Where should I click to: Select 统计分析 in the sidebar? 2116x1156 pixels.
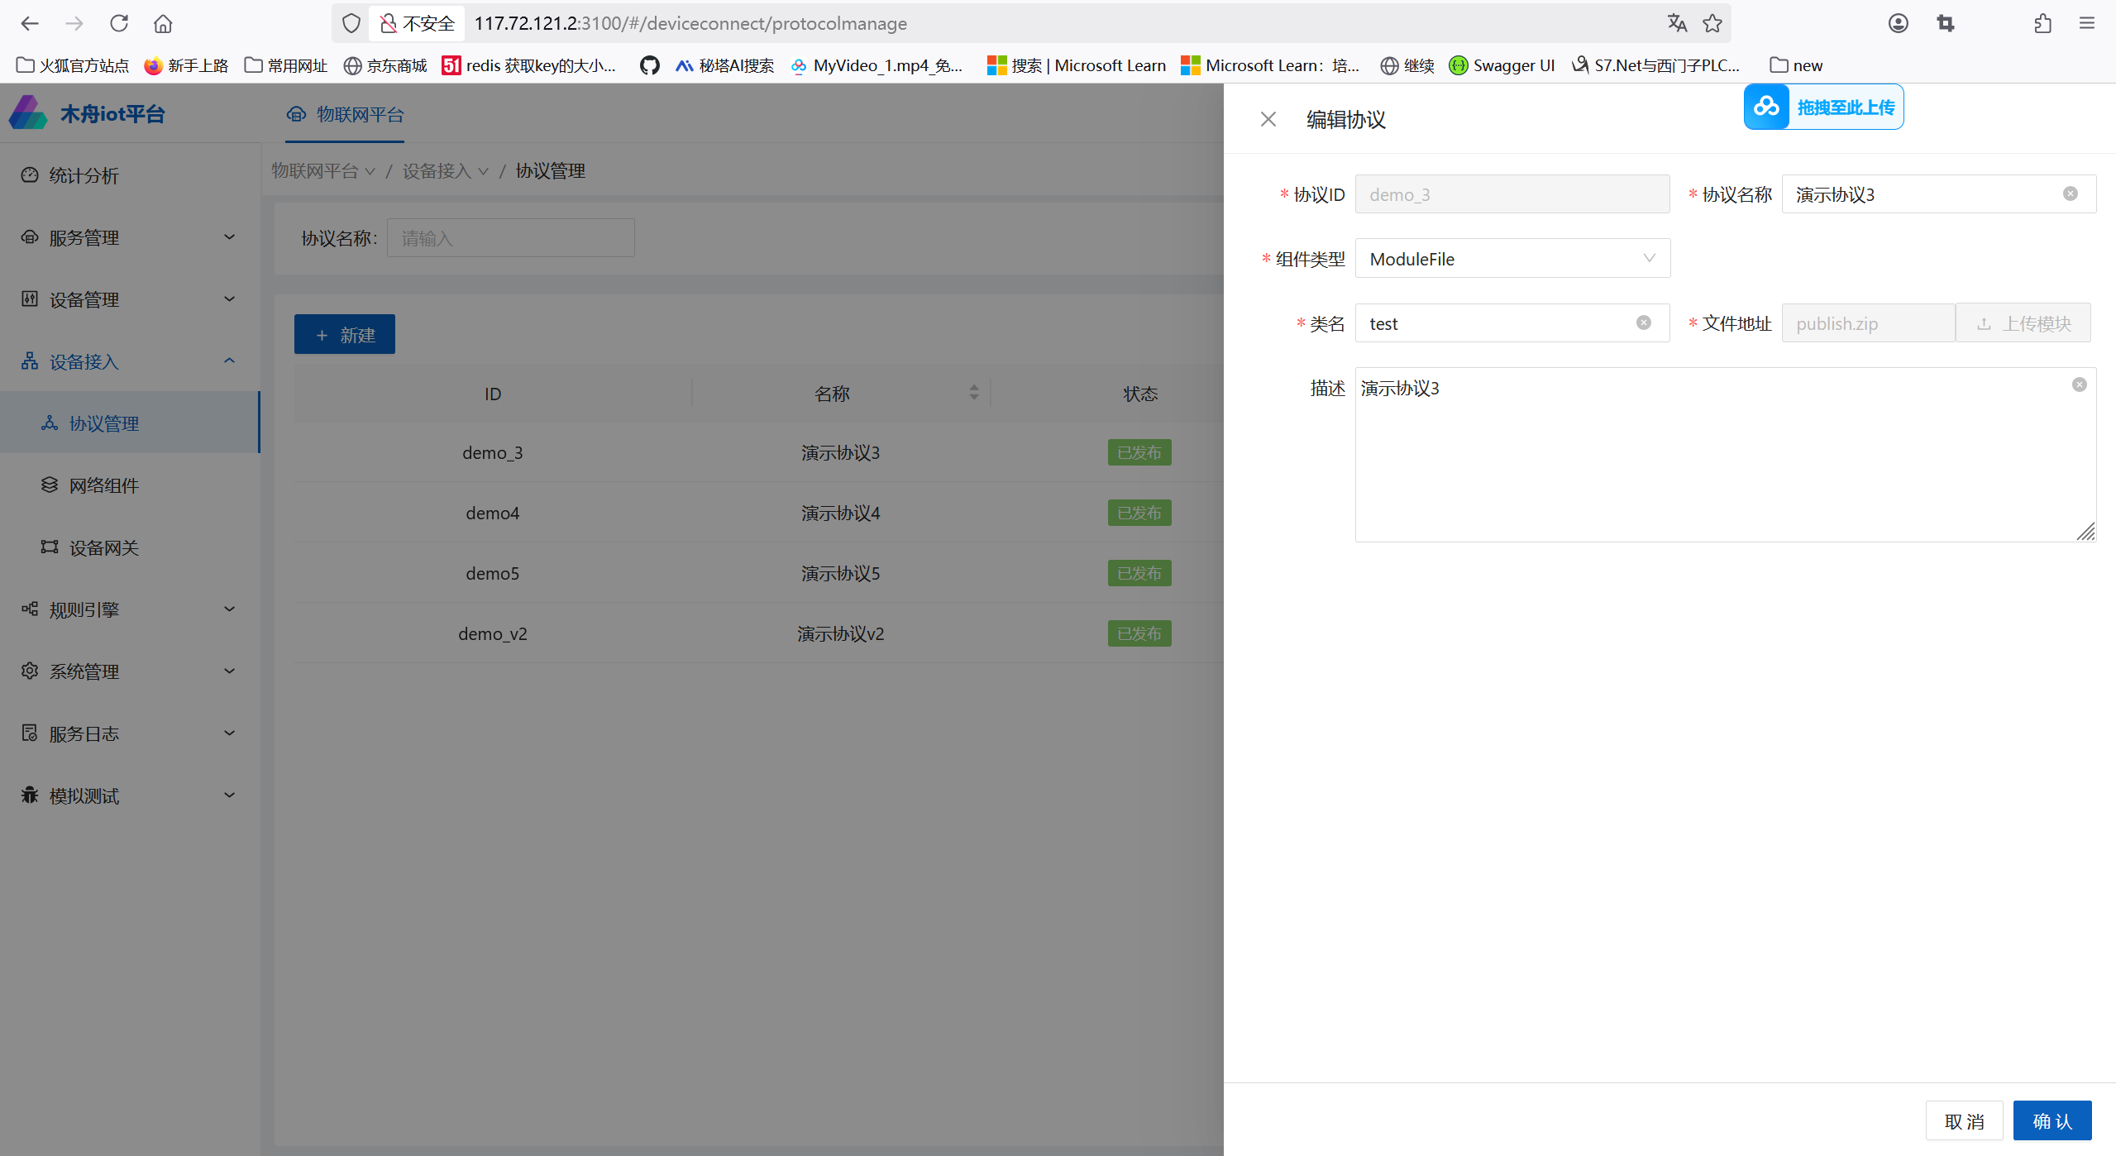84,175
